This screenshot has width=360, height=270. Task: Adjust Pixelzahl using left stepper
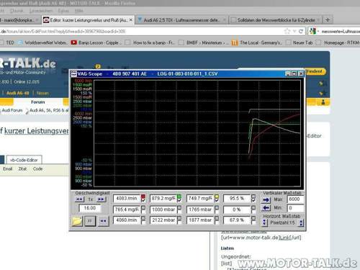click(264, 223)
